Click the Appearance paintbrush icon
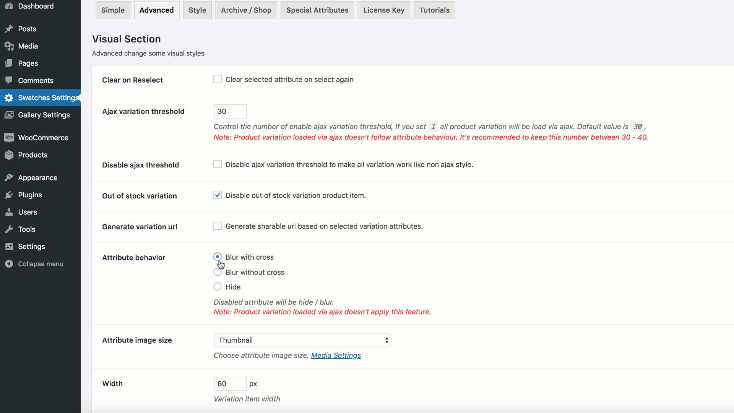This screenshot has width=734, height=413. click(9, 178)
